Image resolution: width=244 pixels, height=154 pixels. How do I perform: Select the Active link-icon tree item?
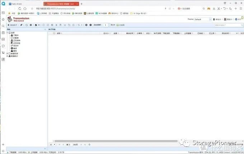pos(15,46)
